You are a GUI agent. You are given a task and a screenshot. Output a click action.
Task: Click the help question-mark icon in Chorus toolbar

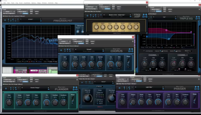click(65, 51)
